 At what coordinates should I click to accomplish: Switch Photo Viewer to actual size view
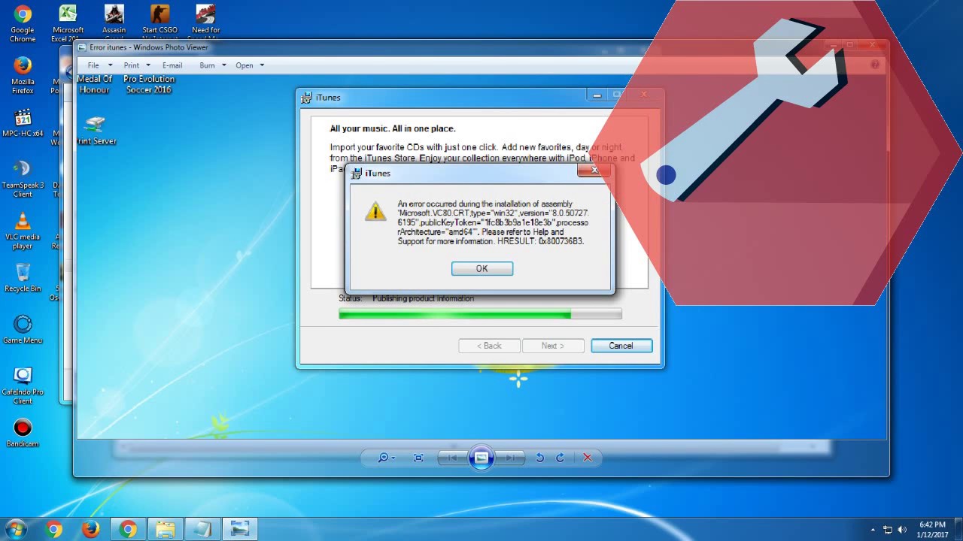pyautogui.click(x=418, y=458)
